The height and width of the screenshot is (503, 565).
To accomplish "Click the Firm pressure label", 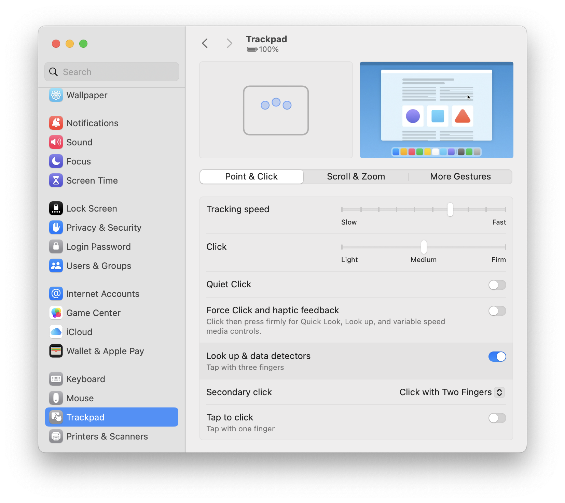I will (498, 260).
